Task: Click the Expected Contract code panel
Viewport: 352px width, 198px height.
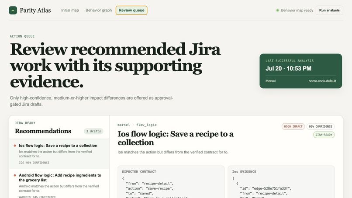Action: click(171, 182)
